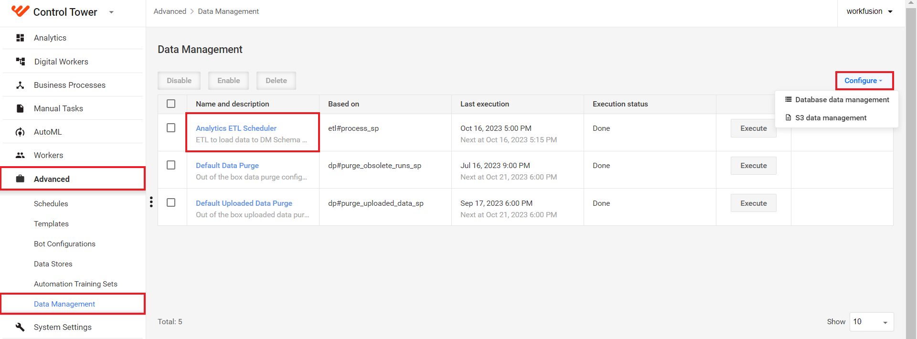The width and height of the screenshot is (917, 339).
Task: Execute the Analytics ETL Scheduler
Action: (x=753, y=128)
